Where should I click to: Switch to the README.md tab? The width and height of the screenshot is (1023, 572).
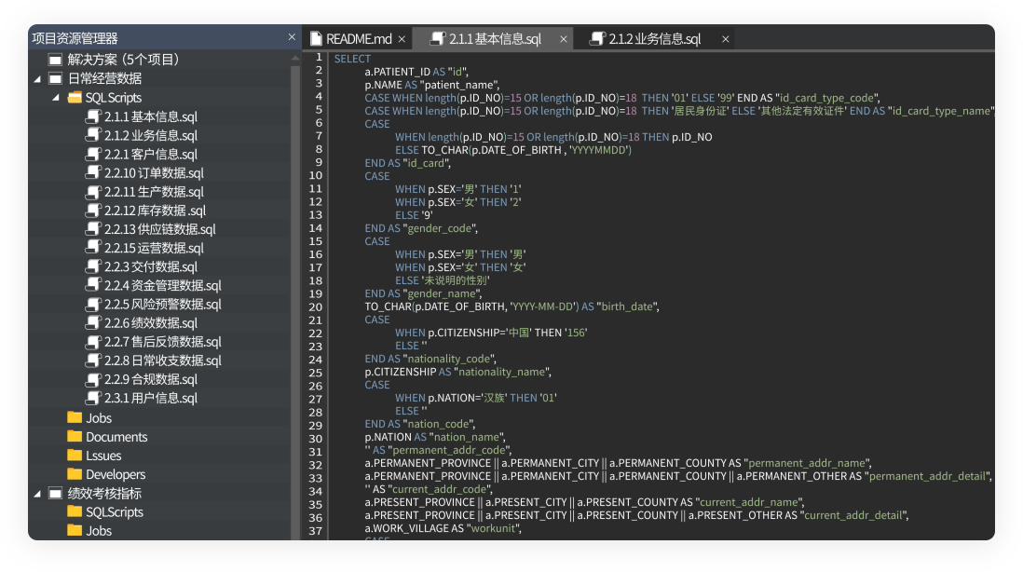[x=359, y=39]
